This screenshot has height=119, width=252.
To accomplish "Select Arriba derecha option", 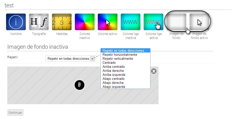I will click(113, 71).
